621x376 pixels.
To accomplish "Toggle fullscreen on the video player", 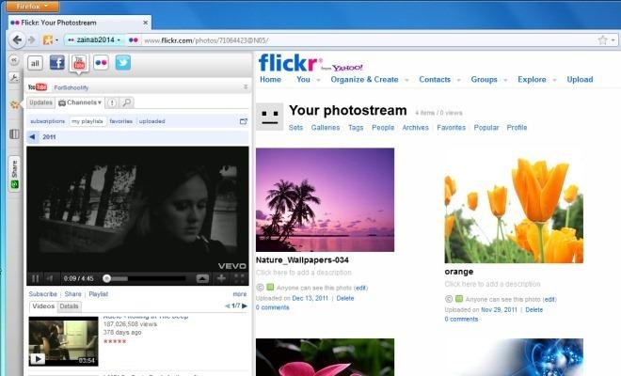I will 238,278.
